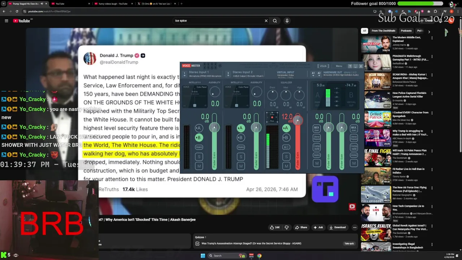Like the video showing 24K likes
The height and width of the screenshot is (260, 462).
click(275, 227)
